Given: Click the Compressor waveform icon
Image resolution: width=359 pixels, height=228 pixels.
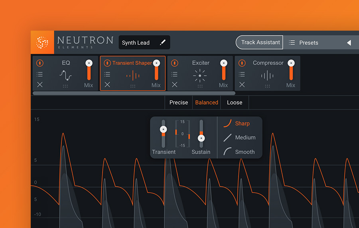Looking at the screenshot, I should (267, 75).
